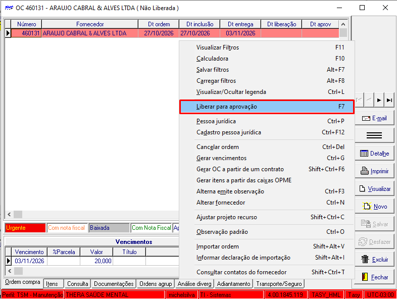
Task: Jump to last record arrow
Action: 389,101
